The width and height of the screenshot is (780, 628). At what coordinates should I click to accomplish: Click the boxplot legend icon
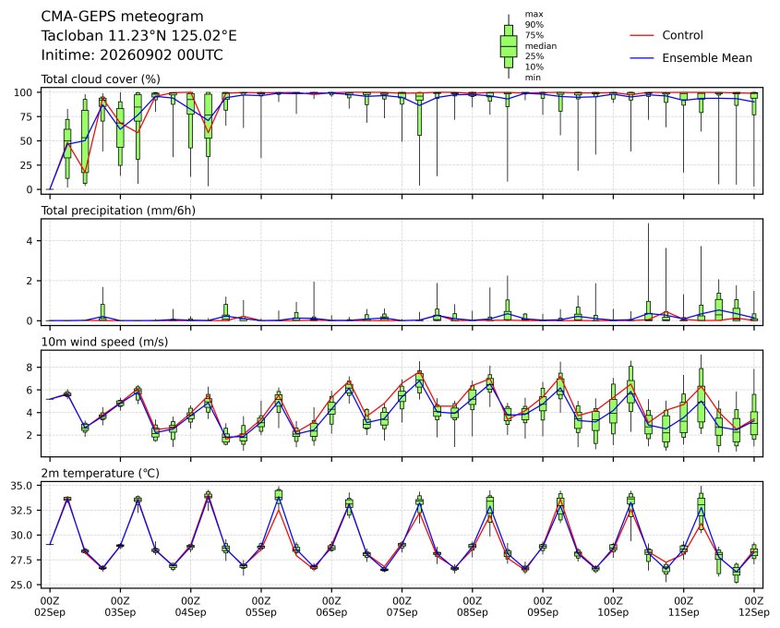click(509, 46)
